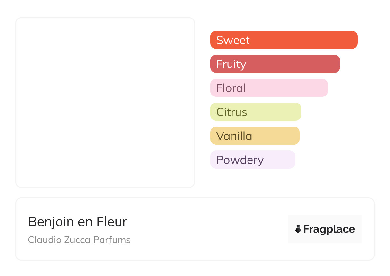The height and width of the screenshot is (276, 390).
Task: Click the Fragplace wordmark text
Action: coord(329,229)
